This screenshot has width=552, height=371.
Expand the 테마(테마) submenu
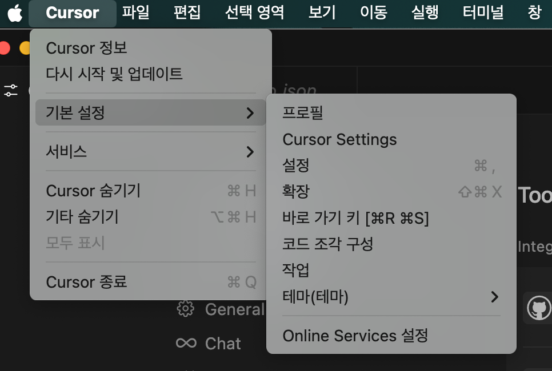click(x=391, y=297)
